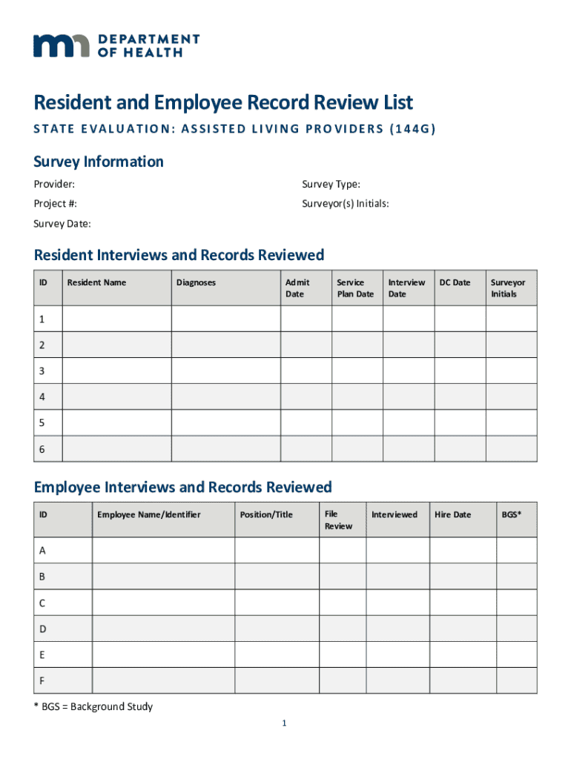
Task: Click Service Plan Date cell in row 4
Action: point(357,397)
